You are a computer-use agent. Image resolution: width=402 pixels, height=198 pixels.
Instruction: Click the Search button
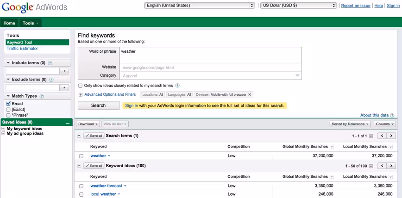point(99,105)
